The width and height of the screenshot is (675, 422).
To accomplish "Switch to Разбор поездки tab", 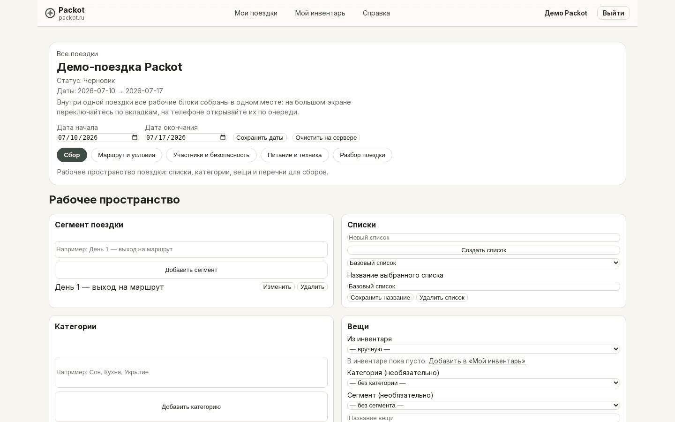I will click(362, 155).
